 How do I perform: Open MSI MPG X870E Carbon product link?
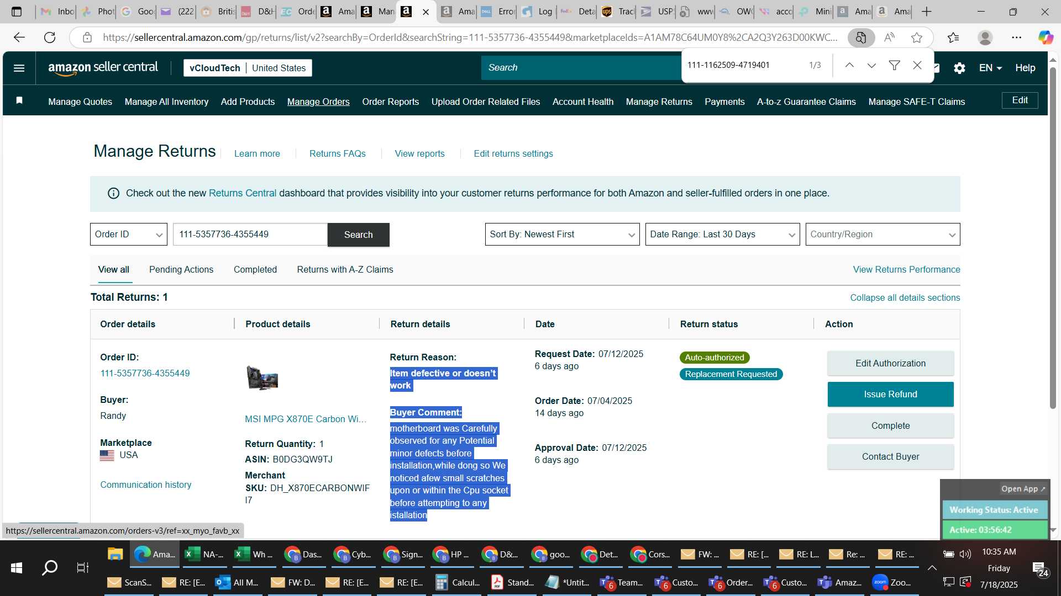point(306,419)
